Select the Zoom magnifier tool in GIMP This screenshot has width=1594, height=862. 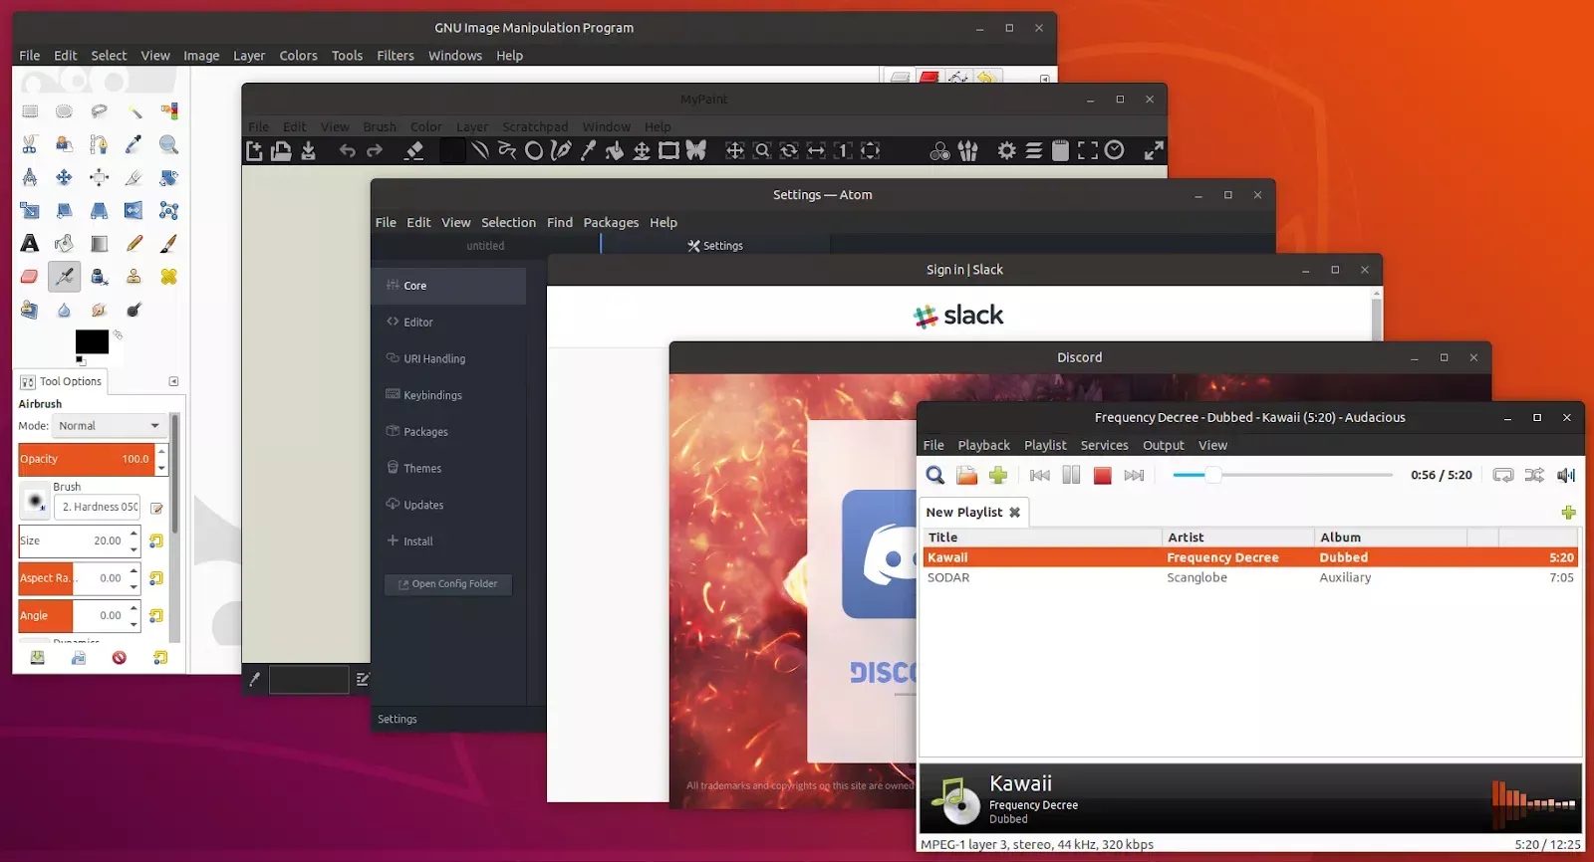click(x=168, y=144)
